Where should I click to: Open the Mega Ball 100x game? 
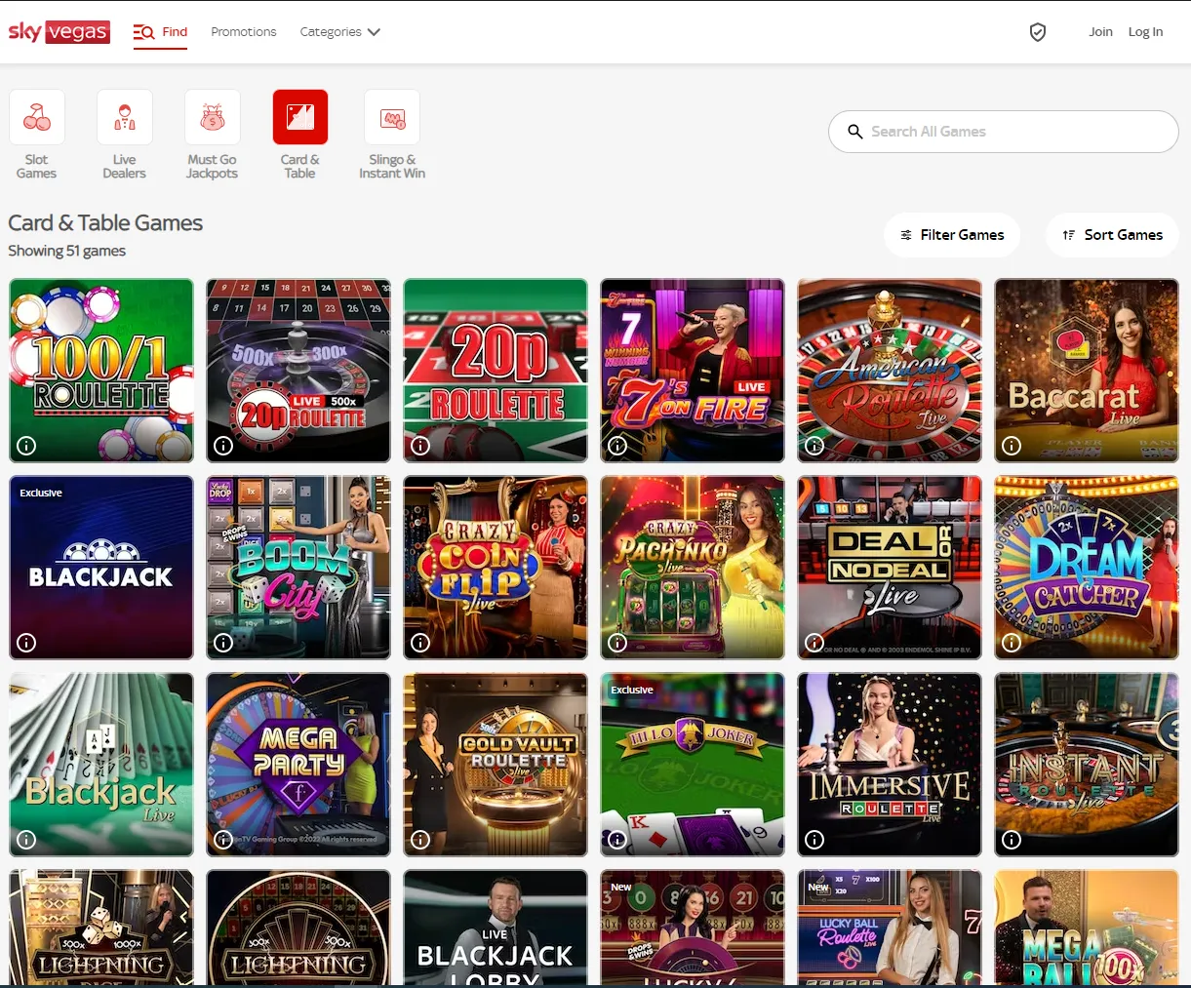[x=1087, y=928]
